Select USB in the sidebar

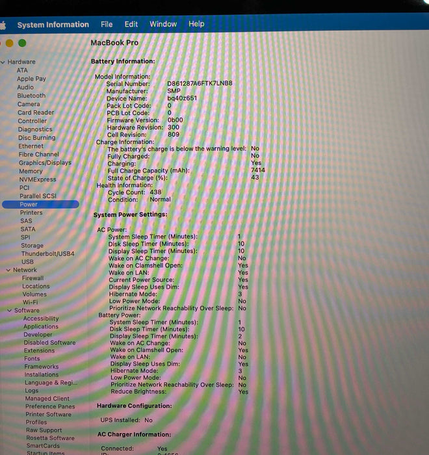(x=27, y=262)
